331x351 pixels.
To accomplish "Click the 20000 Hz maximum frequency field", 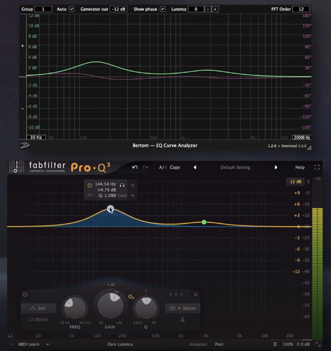I will pyautogui.click(x=302, y=137).
